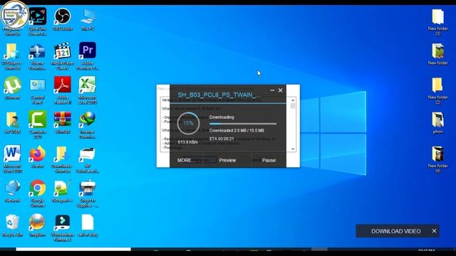This screenshot has height=256, width=456.
Task: Select the Adobe Reader XI icon
Action: tap(62, 90)
